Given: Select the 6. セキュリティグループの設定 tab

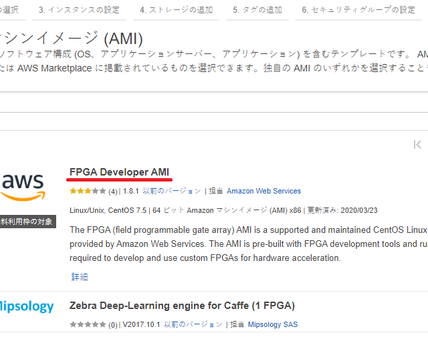Looking at the screenshot, I should click(x=358, y=10).
